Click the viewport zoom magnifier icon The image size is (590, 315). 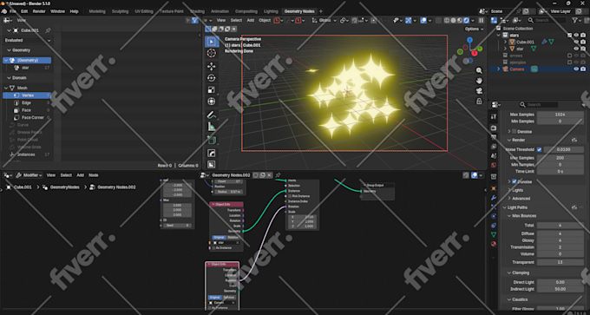(479, 71)
